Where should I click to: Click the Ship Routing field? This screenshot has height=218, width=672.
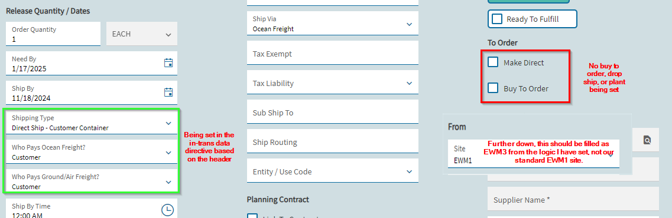pyautogui.click(x=333, y=141)
